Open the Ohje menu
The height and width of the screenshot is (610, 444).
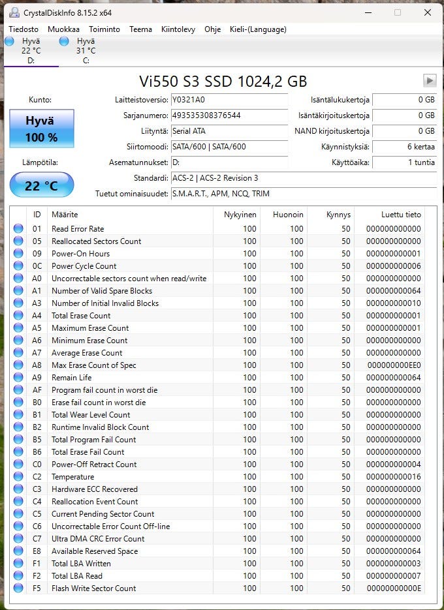point(213,29)
